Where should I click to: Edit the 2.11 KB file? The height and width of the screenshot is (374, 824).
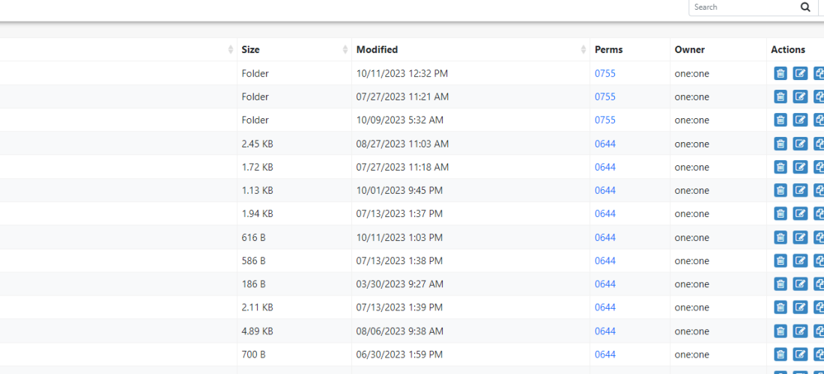(800, 307)
